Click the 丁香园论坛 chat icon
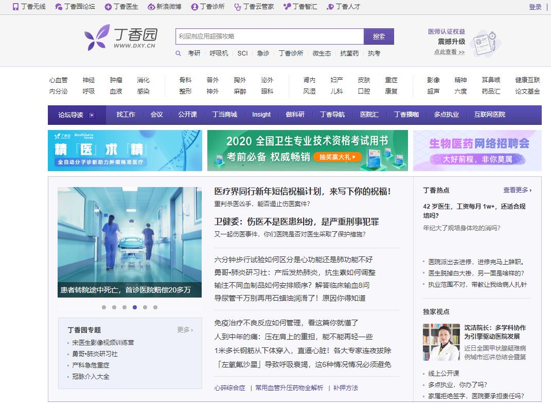 tap(58, 7)
